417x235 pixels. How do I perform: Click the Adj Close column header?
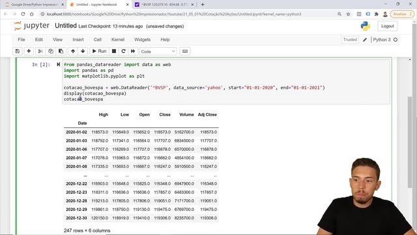point(207,115)
